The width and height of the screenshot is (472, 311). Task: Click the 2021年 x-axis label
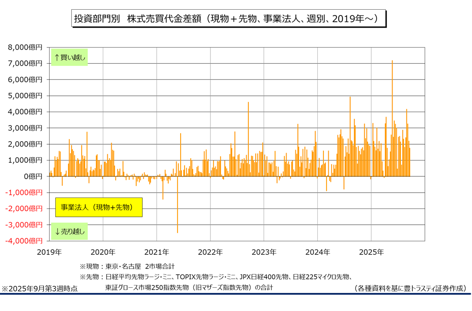156,252
